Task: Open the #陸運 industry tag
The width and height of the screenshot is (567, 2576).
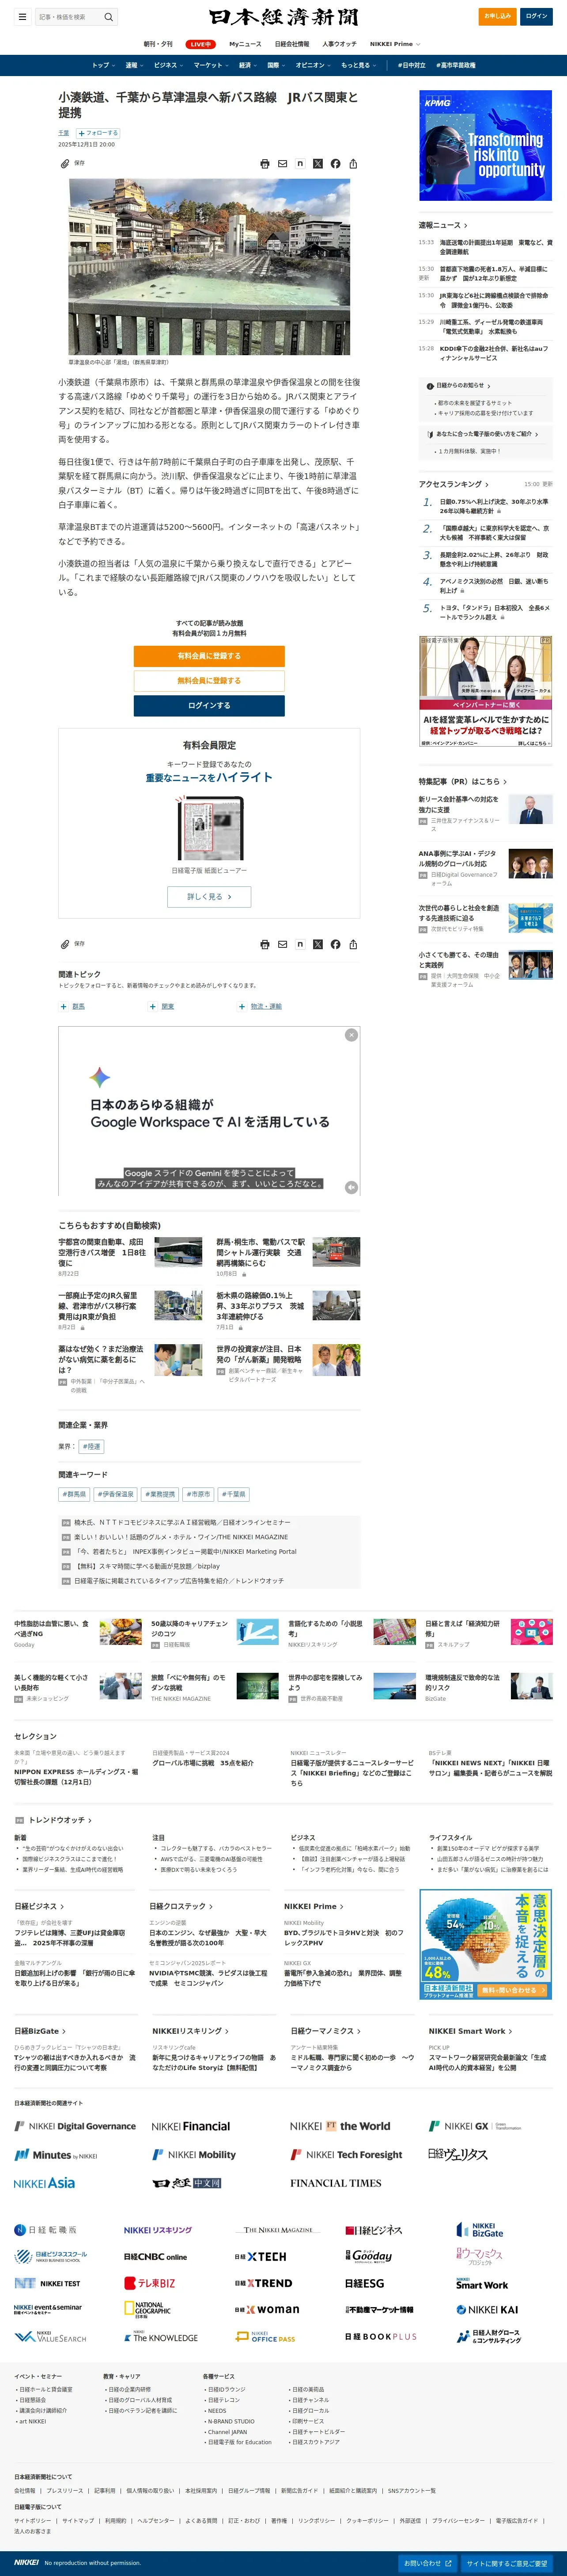Action: tap(91, 1446)
